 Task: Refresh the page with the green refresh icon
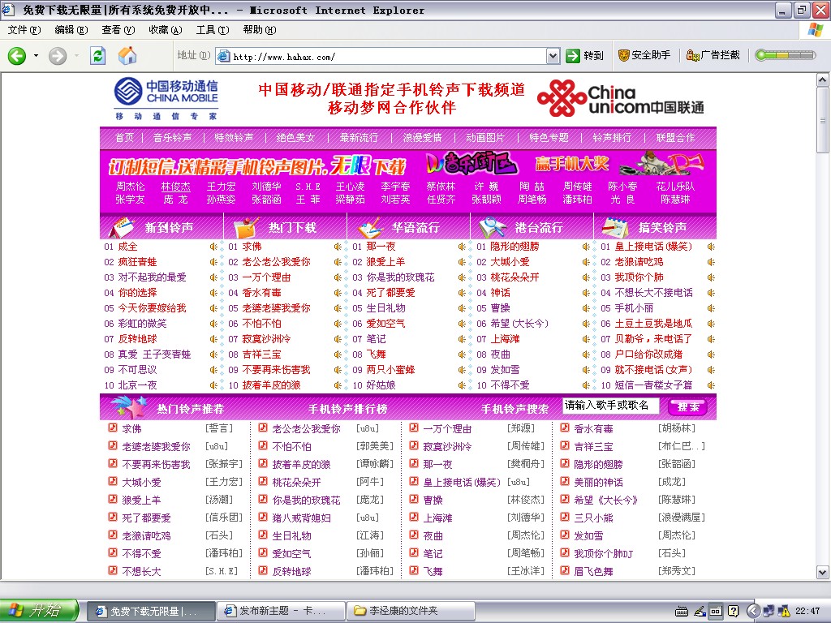point(97,56)
